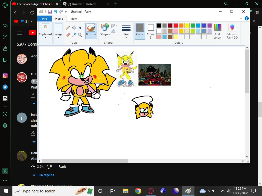Pick the red color swatch
This screenshot has width=262, height=196.
(x=176, y=26)
